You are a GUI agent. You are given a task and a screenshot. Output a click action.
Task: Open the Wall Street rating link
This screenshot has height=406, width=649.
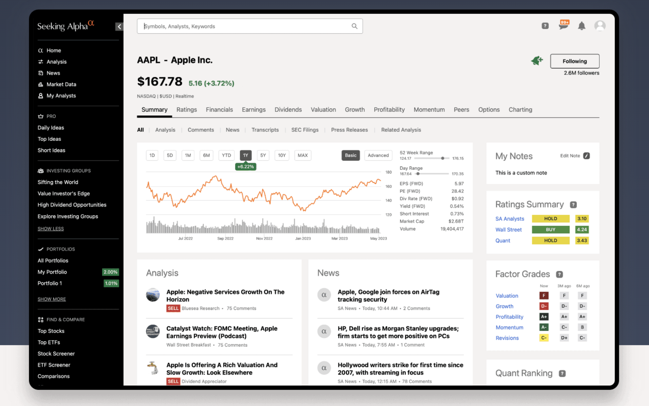(x=508, y=230)
